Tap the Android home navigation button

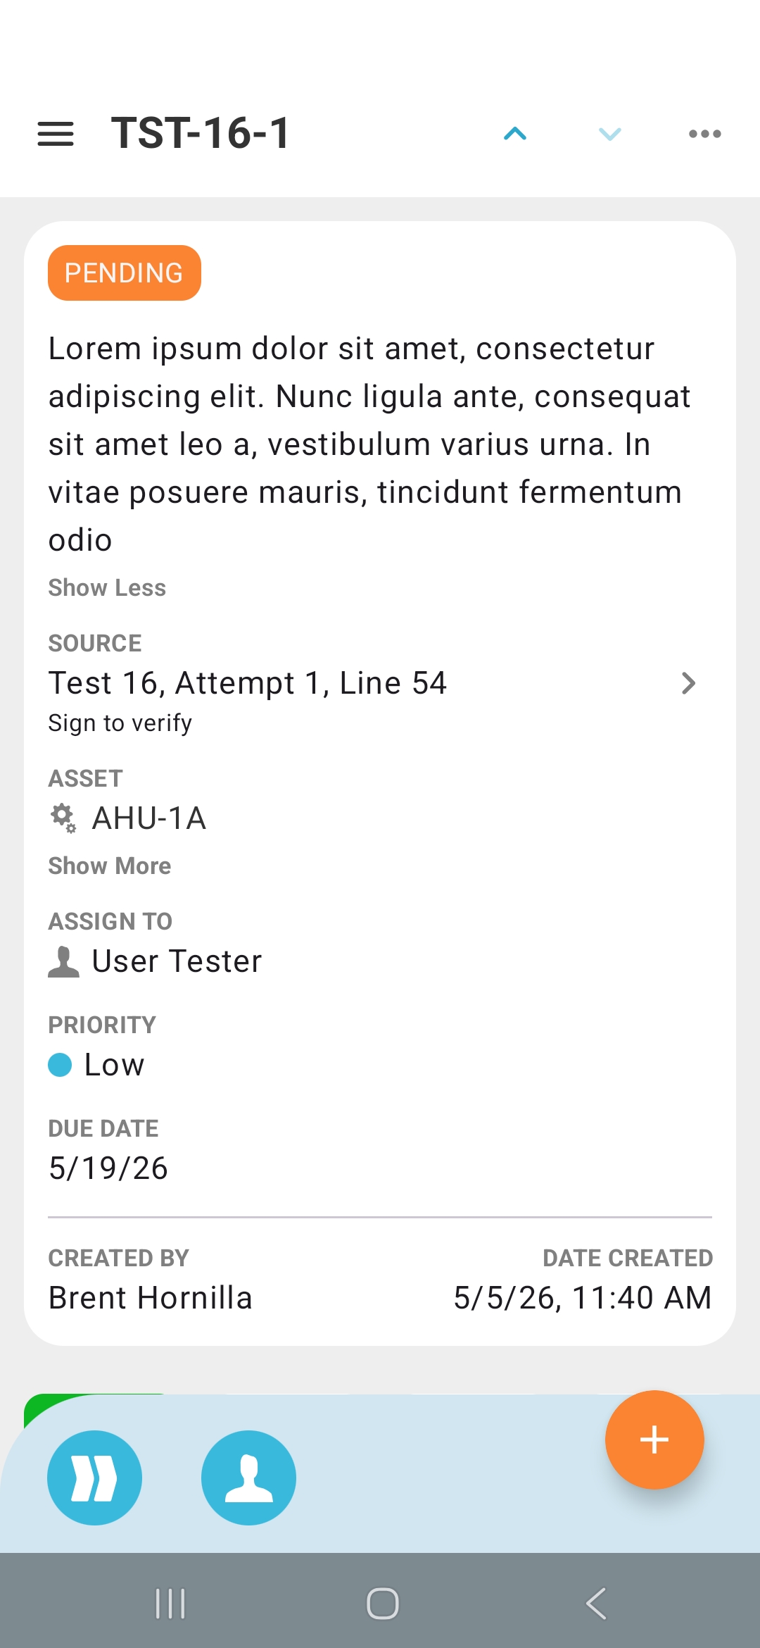pos(383,1604)
